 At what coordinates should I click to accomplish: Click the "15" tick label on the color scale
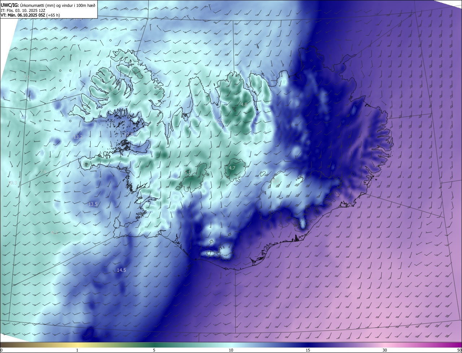[308, 350]
